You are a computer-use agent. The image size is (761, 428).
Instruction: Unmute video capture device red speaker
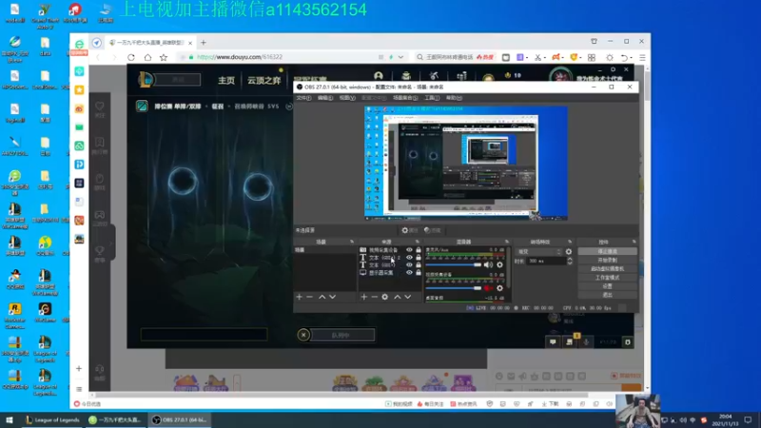click(x=488, y=288)
